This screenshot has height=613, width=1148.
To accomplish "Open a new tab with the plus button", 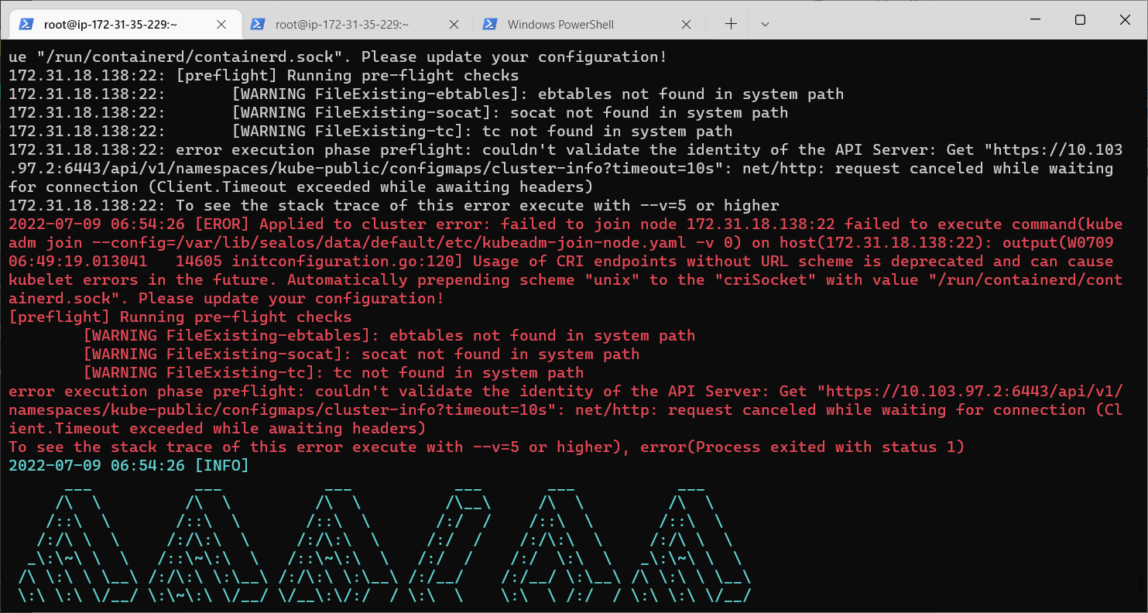I will pos(730,24).
